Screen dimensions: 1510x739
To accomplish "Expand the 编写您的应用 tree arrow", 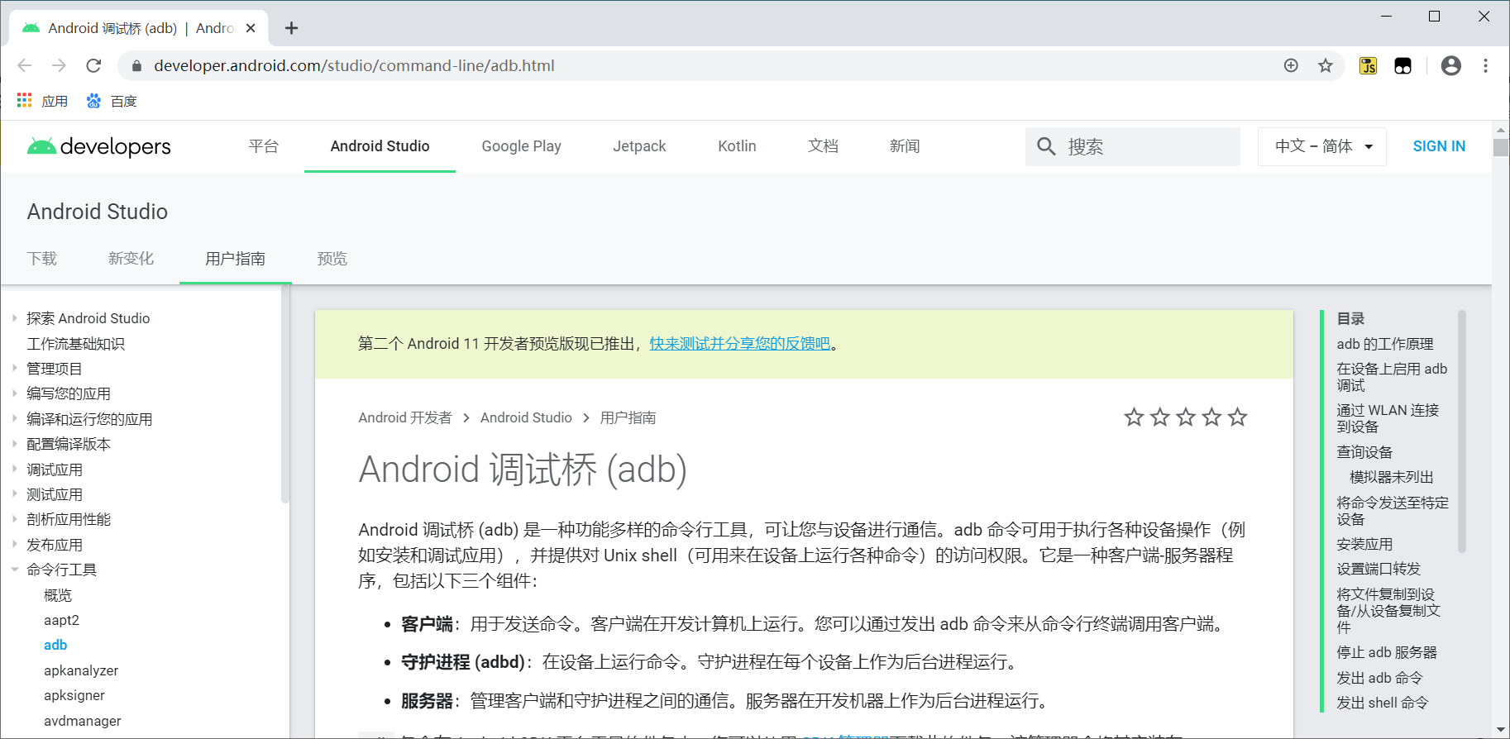I will click(14, 393).
